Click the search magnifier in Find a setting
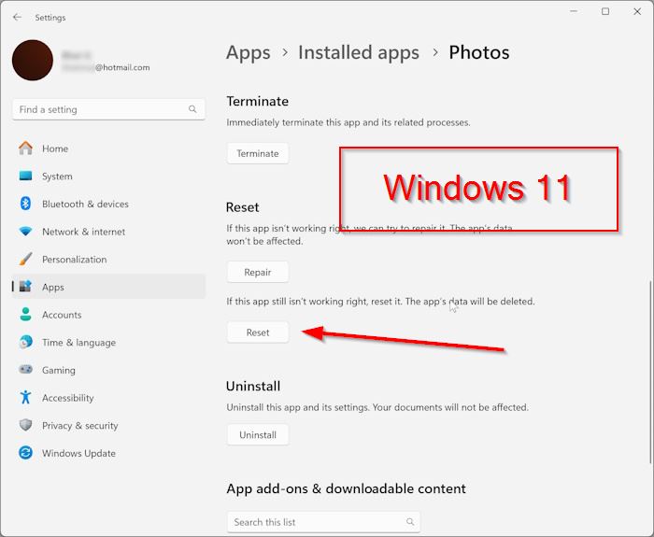Viewport: 654px width, 537px height. (192, 109)
